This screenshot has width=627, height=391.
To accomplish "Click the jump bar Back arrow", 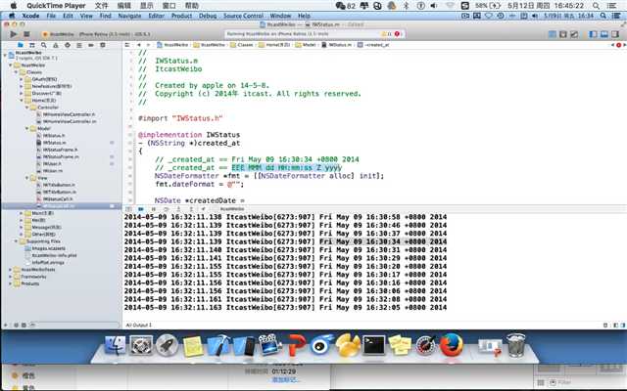I will [x=139, y=45].
